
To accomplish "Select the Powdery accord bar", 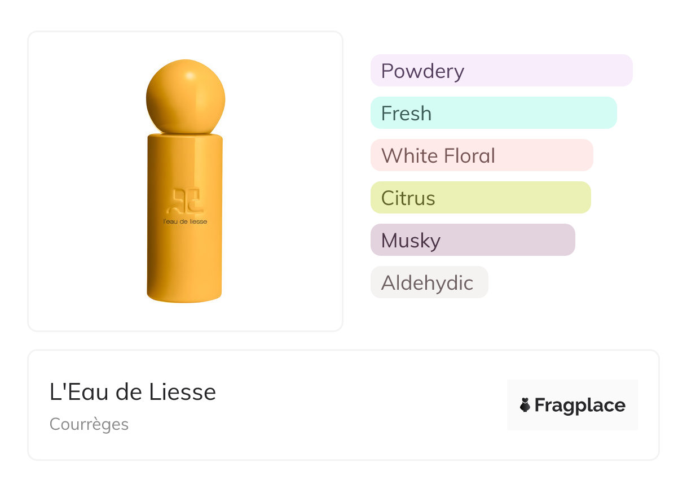I will click(501, 71).
